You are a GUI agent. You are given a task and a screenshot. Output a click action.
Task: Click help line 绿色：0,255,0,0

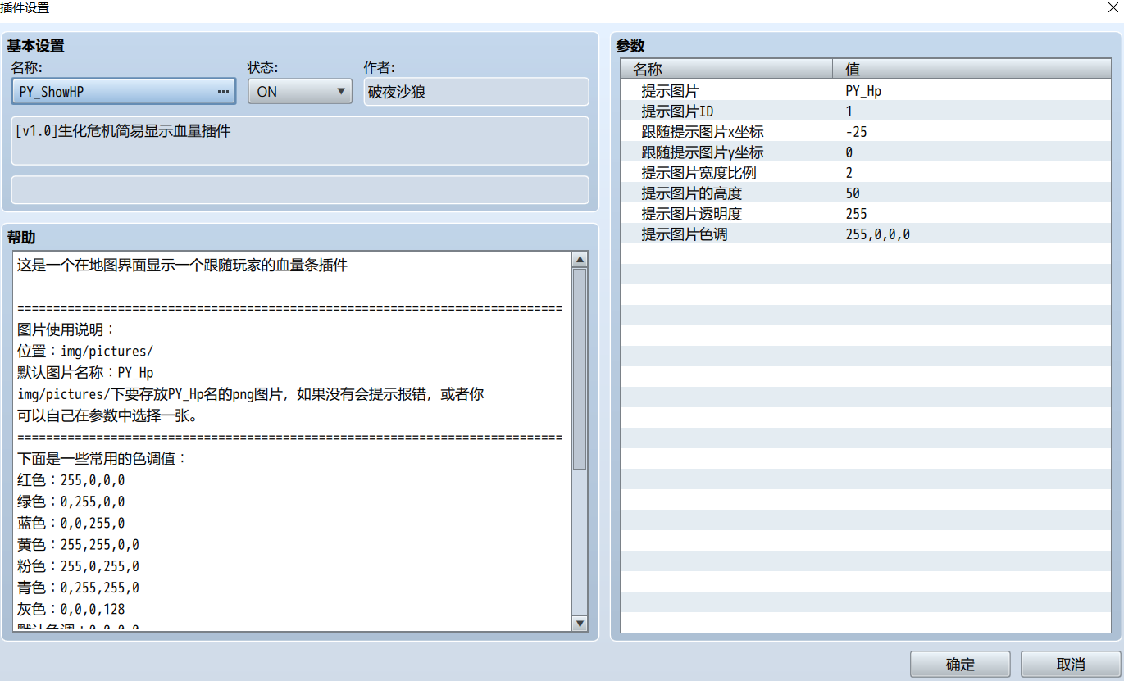(71, 502)
